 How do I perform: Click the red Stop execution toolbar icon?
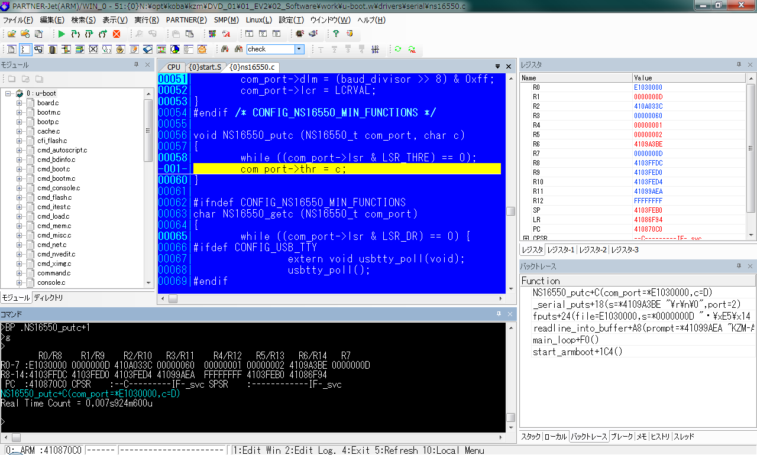117,34
